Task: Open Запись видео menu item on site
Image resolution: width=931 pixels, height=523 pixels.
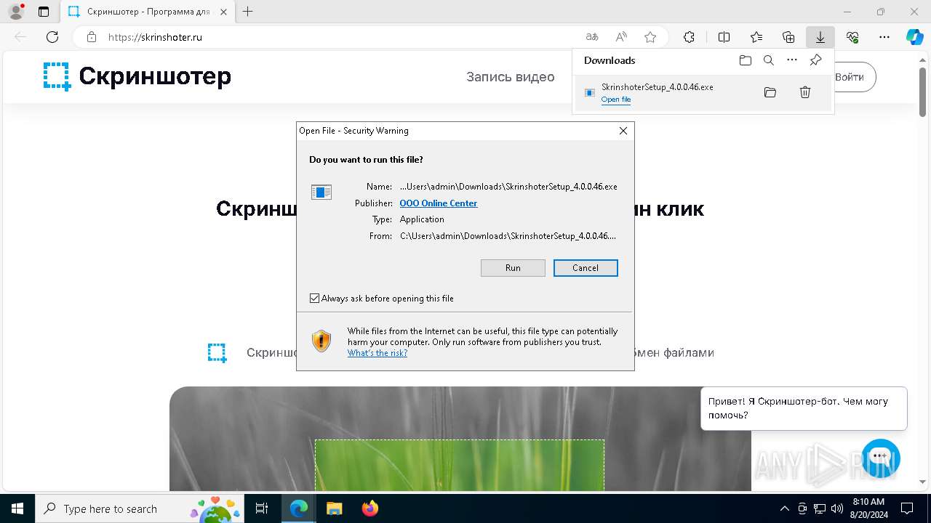Action: [x=511, y=77]
